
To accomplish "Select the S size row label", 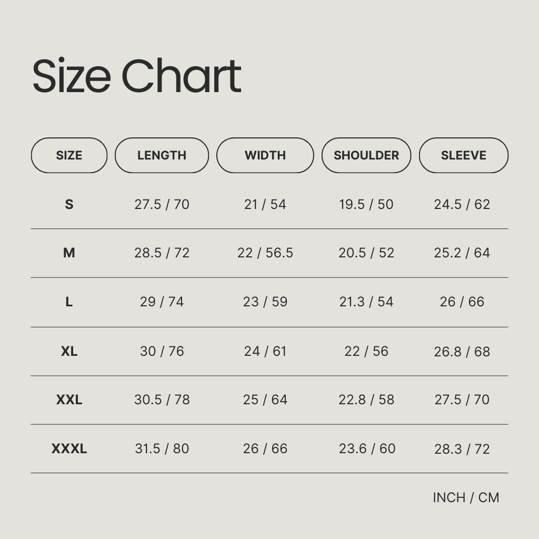I will pos(69,204).
